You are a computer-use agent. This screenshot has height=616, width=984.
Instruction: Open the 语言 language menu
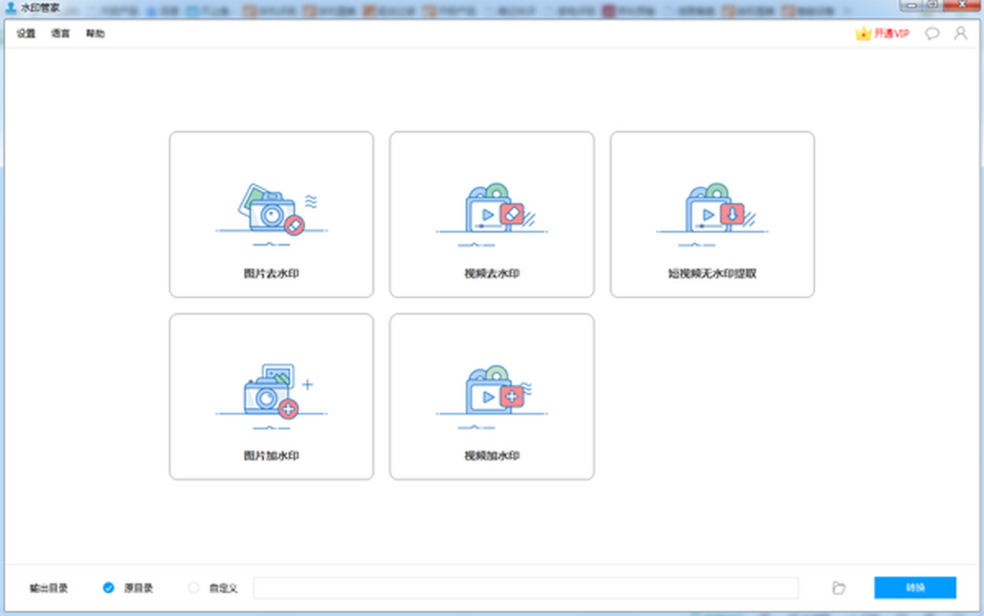click(61, 34)
